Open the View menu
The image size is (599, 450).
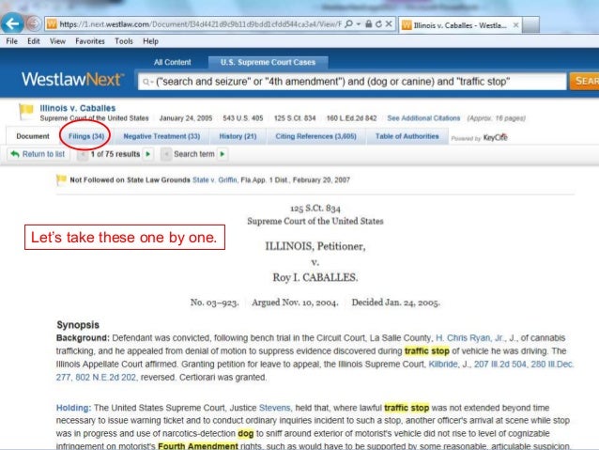(57, 41)
